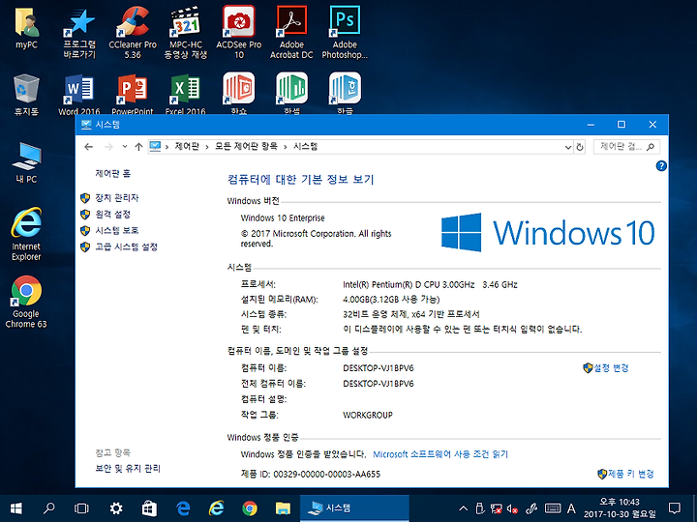Launch Google Chrome 63 desktop shortcut

pos(26,302)
